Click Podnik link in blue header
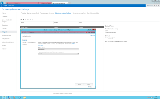This screenshot has height=99, width=160. point(5,6)
